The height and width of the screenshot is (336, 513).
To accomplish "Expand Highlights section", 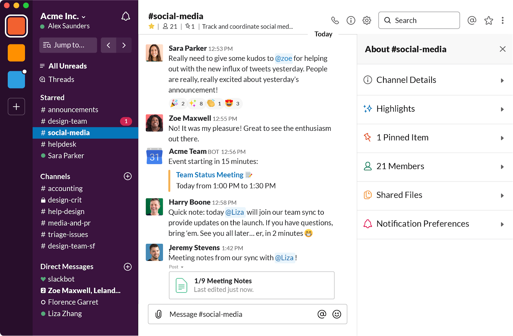I will (x=435, y=109).
